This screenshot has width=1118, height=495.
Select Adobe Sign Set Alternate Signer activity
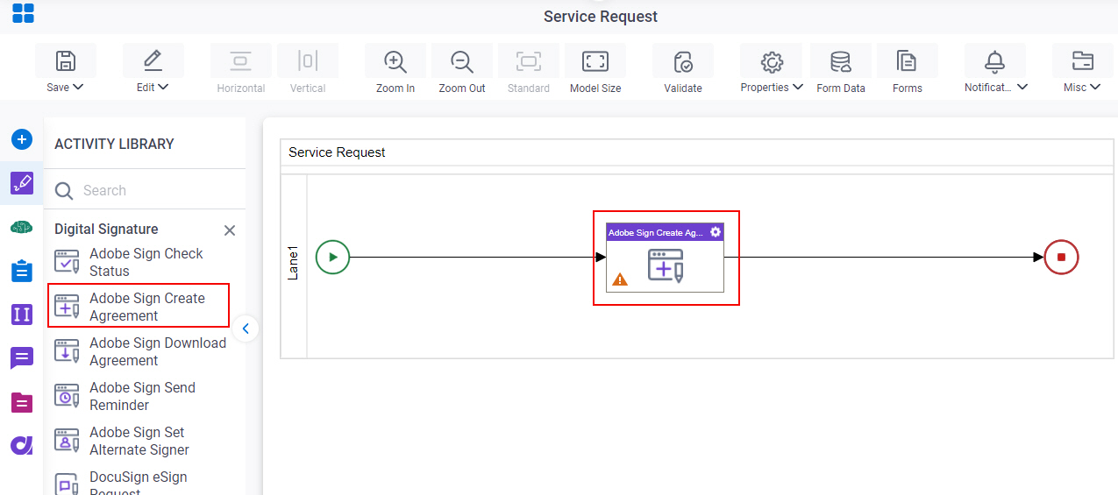pyautogui.click(x=139, y=441)
